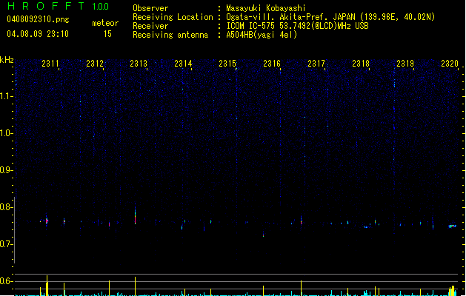
Task: Click the 2312 time marker
Action: [x=95, y=64]
